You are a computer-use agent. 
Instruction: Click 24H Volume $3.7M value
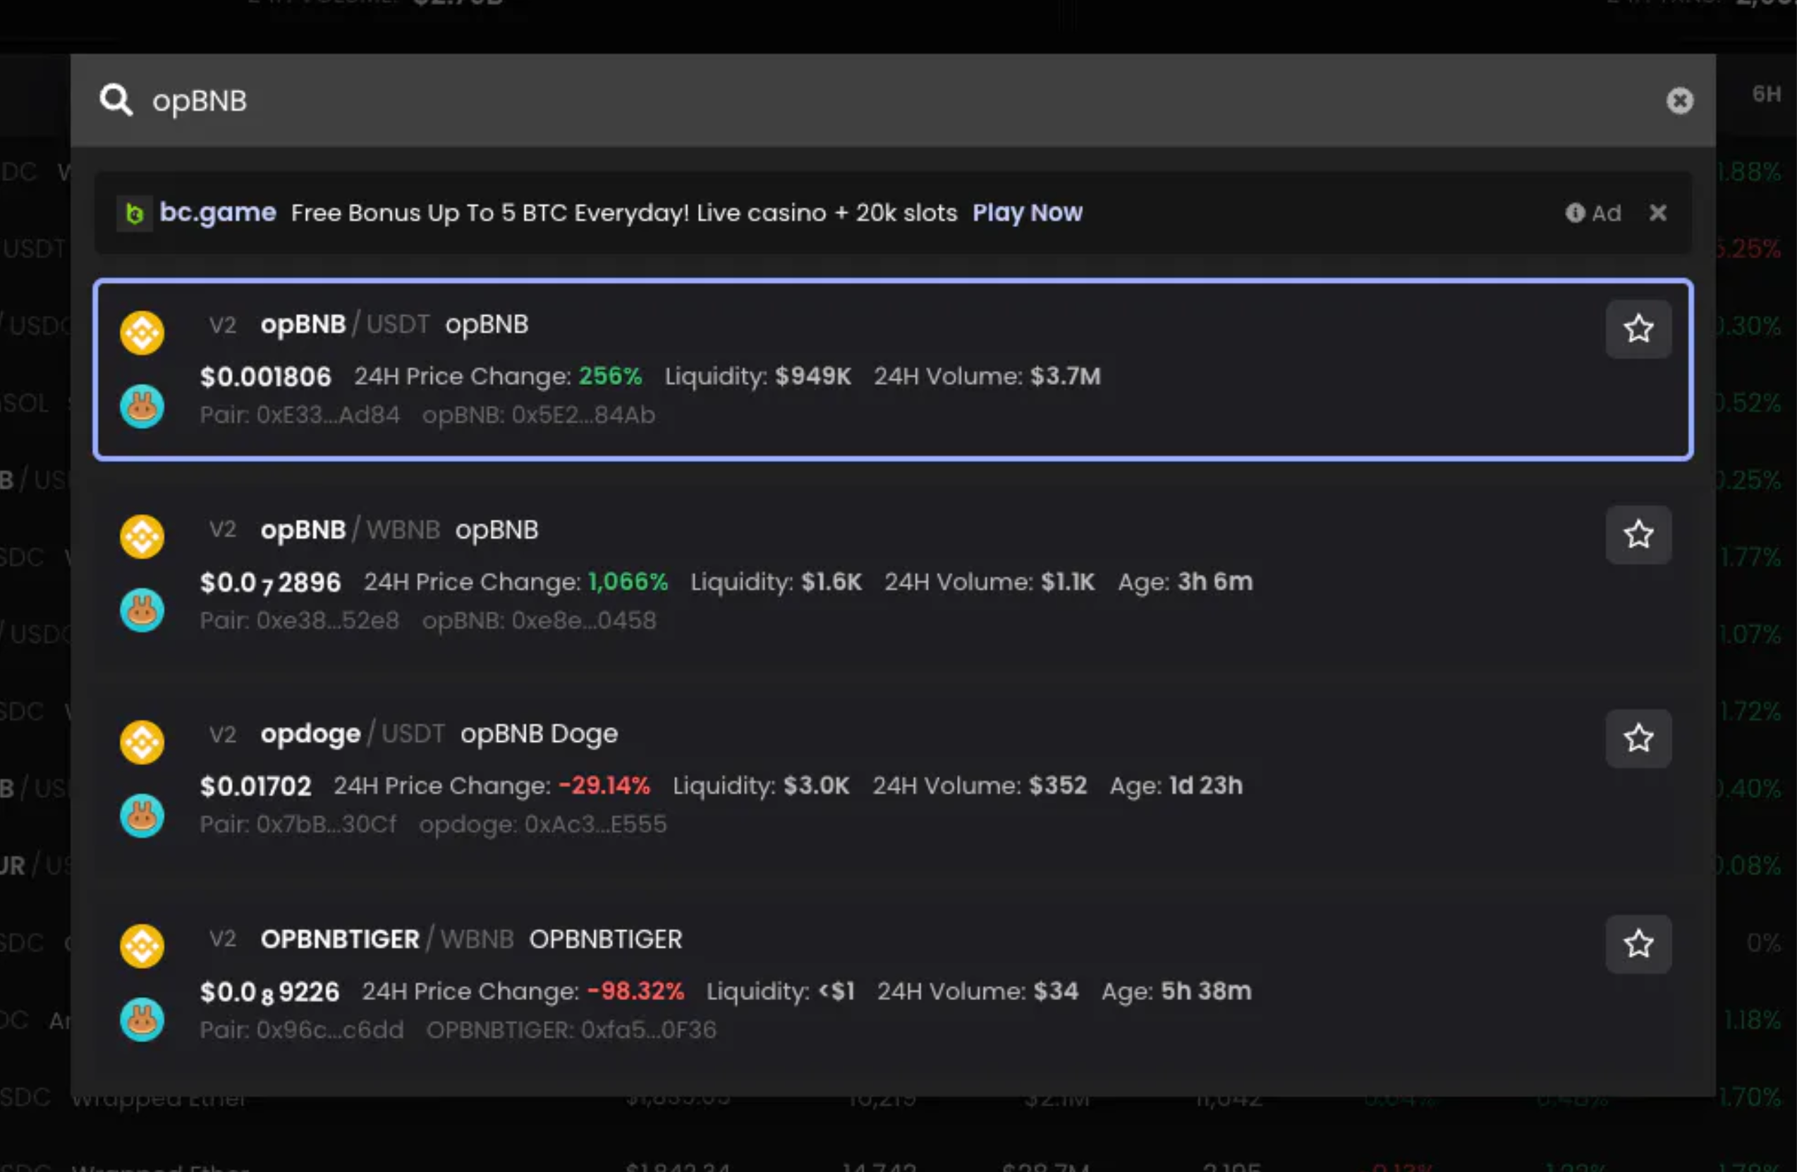coord(1066,376)
